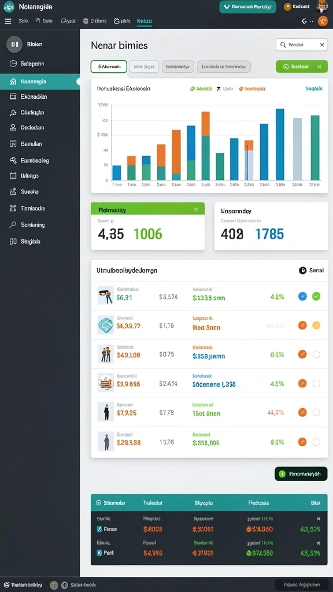Click the search field at top right
This screenshot has height=592, width=333.
tap(301, 45)
